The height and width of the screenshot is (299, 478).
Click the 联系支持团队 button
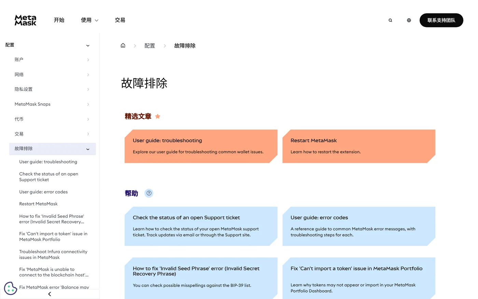pyautogui.click(x=441, y=20)
